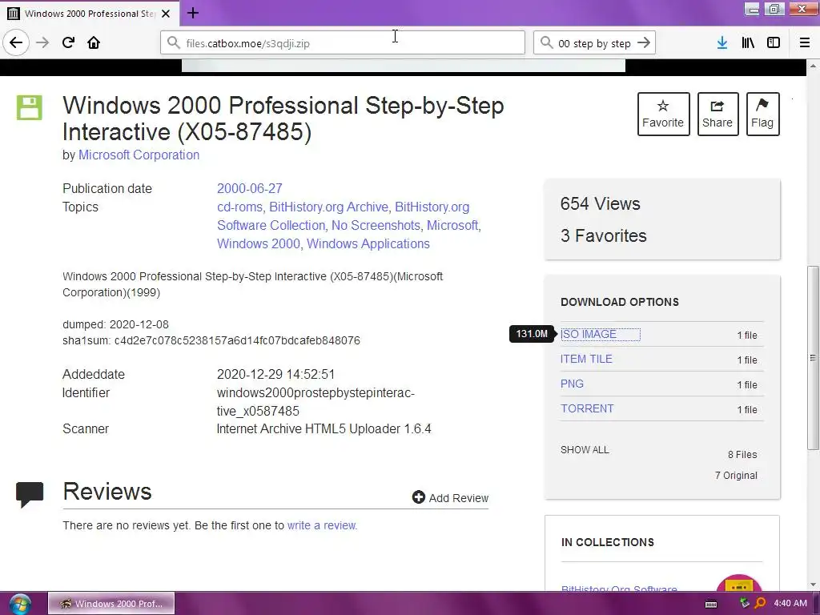Click the plus icon next to Add Review

click(418, 497)
